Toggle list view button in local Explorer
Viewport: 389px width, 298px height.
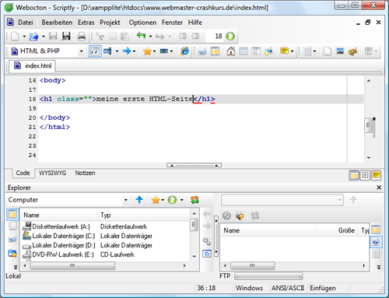tap(12, 215)
